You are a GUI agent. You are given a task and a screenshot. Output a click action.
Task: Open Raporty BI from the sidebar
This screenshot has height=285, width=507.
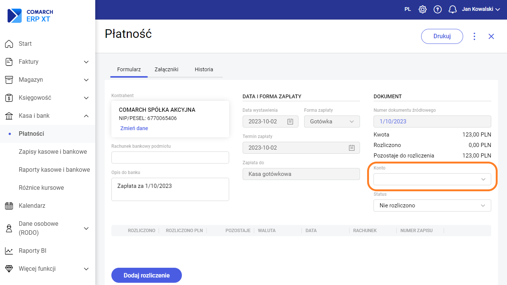(32, 250)
